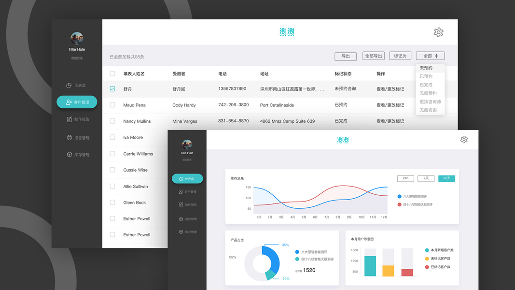Click teal 本月新增客户数 legend dot
Image resolution: width=515 pixels, height=290 pixels.
(427, 250)
